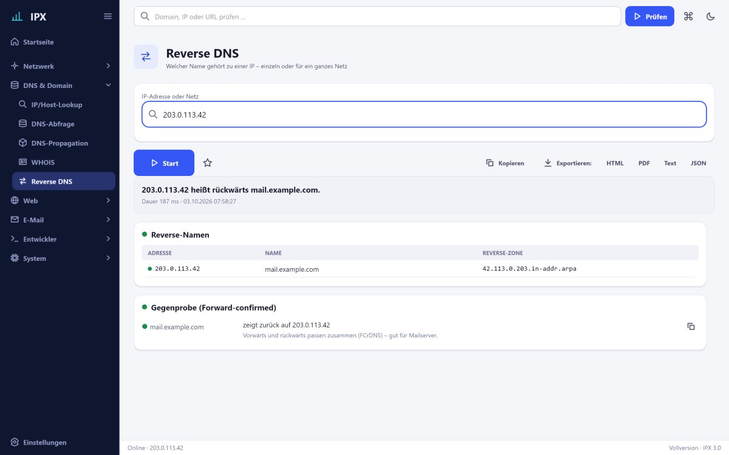Click the blue Start button
Screen dimensions: 729x455
pos(164,163)
